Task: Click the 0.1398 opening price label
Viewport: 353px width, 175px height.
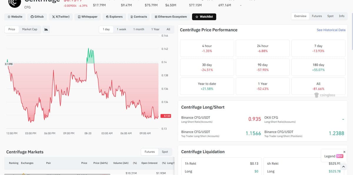Action: (8, 64)
